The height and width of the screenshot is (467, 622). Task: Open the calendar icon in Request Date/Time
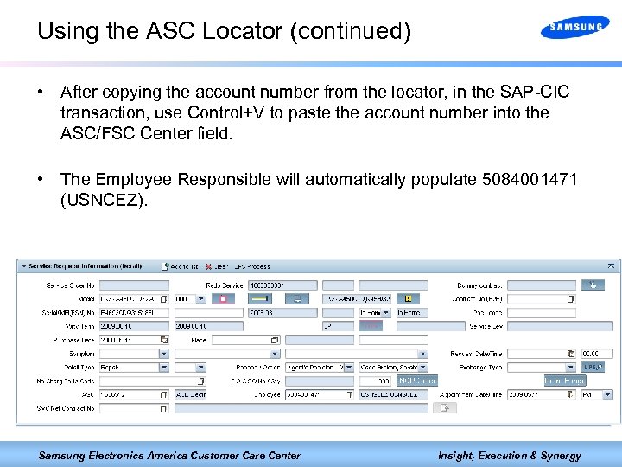(570, 354)
